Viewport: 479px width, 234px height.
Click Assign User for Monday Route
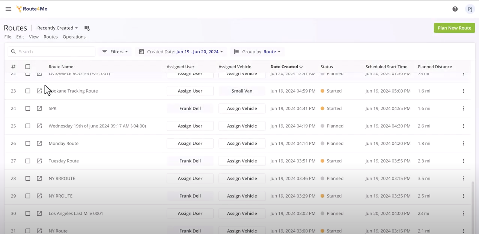(x=190, y=143)
